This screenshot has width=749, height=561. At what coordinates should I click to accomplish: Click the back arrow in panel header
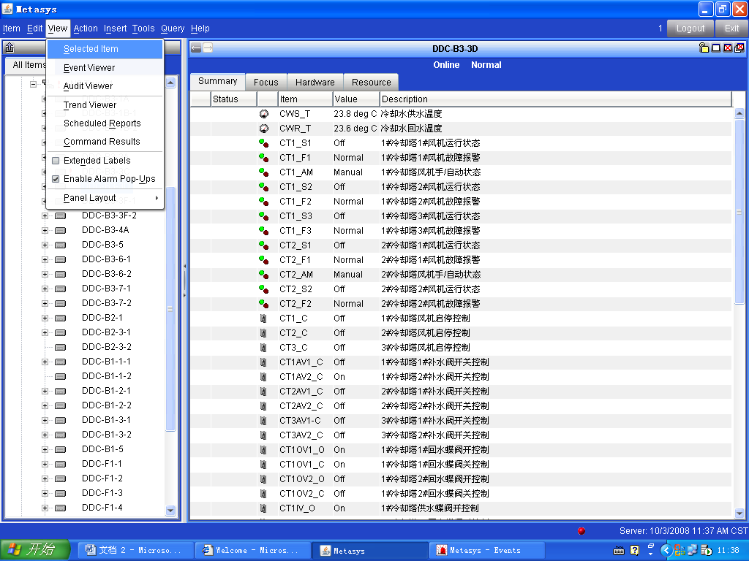coord(196,48)
